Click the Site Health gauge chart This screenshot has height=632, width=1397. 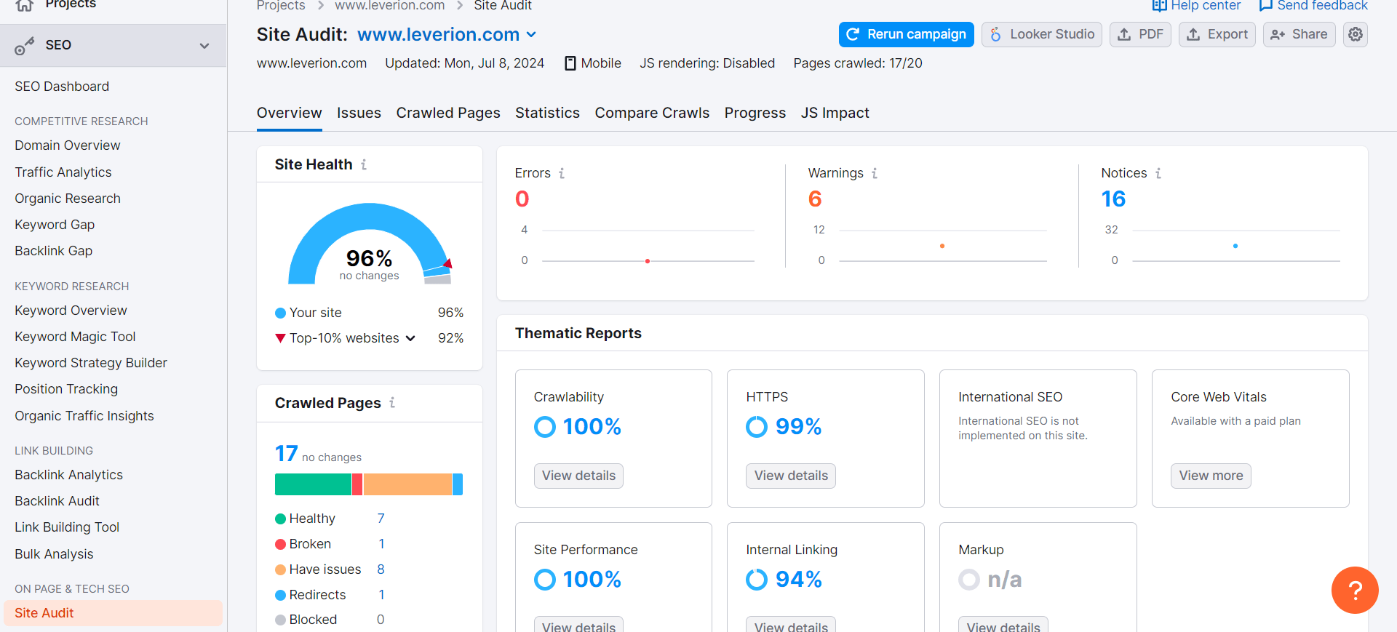370,244
